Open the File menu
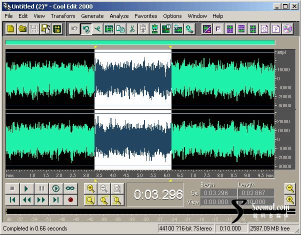This screenshot has height=235, width=301. point(8,16)
